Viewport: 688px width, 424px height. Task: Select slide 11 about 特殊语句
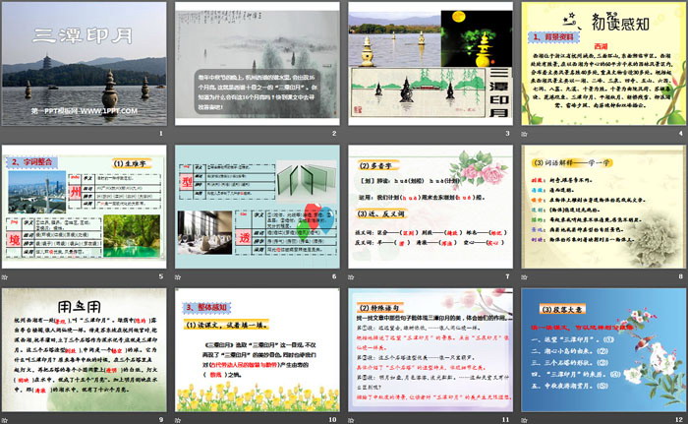click(430, 353)
